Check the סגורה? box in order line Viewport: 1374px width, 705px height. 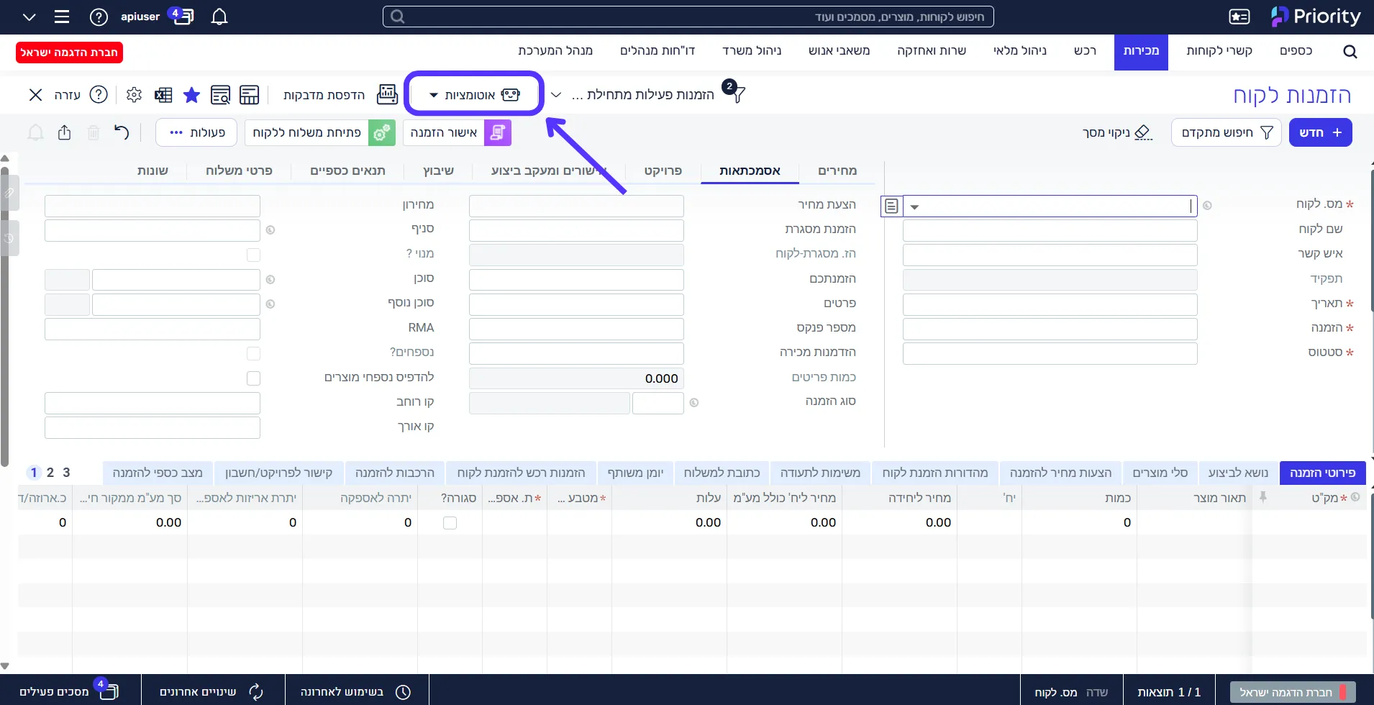click(x=450, y=523)
